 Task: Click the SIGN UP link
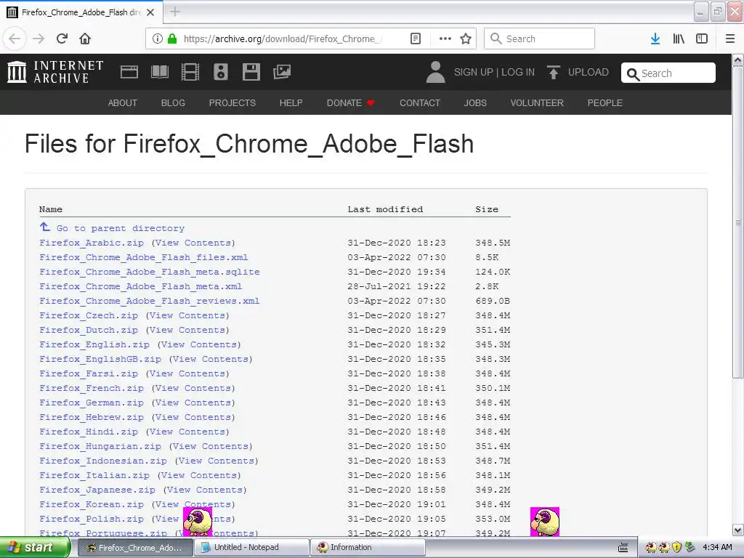(474, 72)
